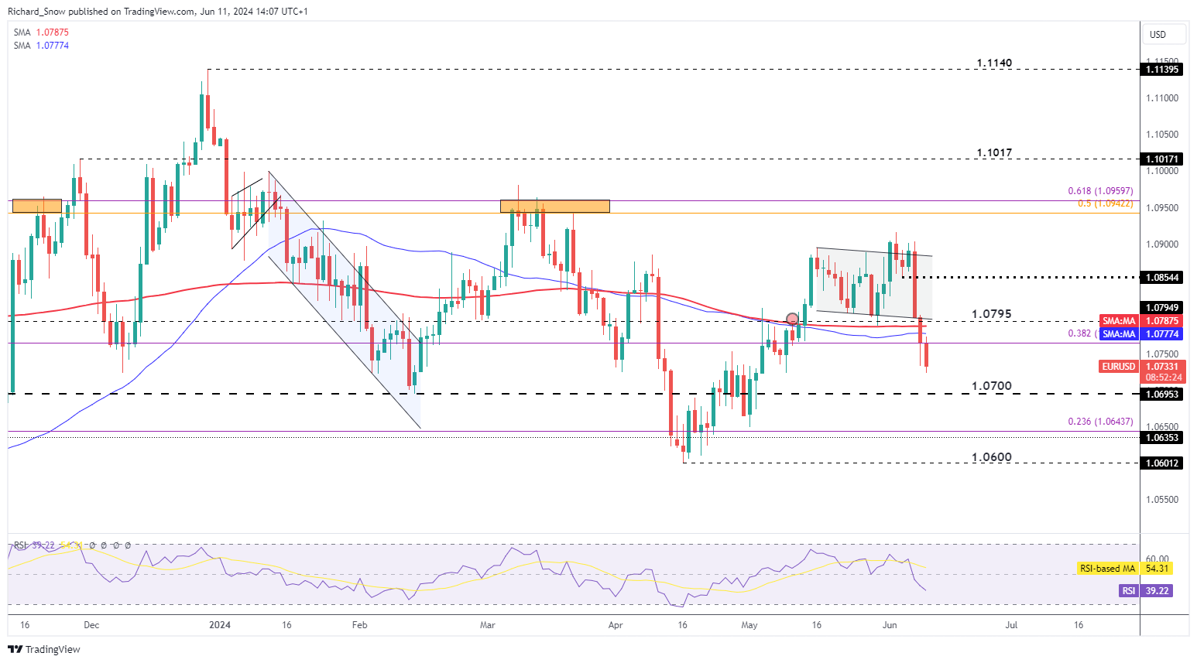Click the red circle marker at SMA crossover

(792, 319)
